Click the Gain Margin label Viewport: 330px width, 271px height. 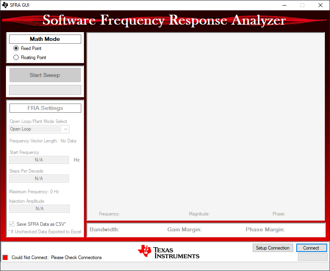[x=185, y=229]
